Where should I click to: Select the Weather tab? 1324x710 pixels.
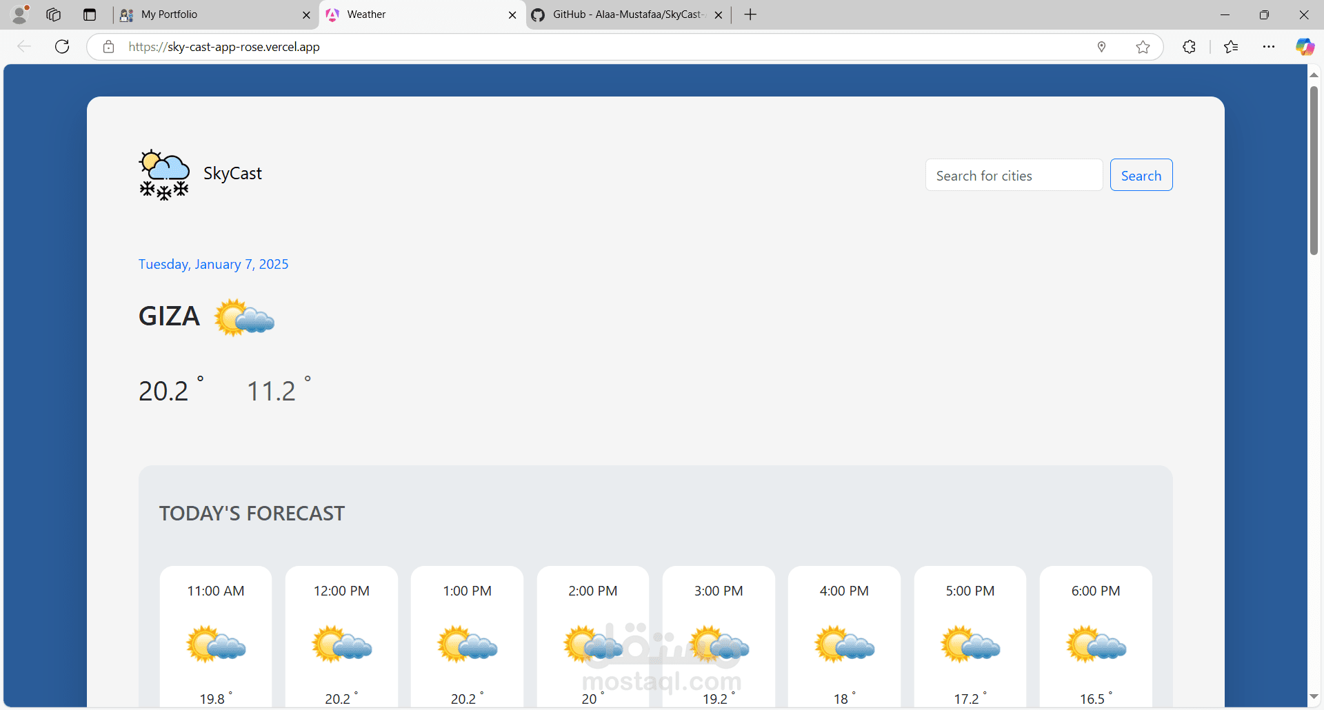click(422, 14)
